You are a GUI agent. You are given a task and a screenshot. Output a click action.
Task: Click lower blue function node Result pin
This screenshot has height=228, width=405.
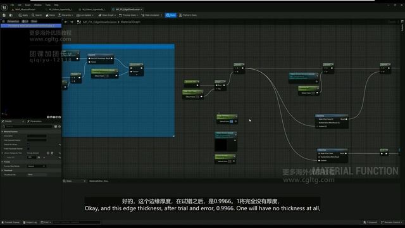pyautogui.click(x=346, y=153)
